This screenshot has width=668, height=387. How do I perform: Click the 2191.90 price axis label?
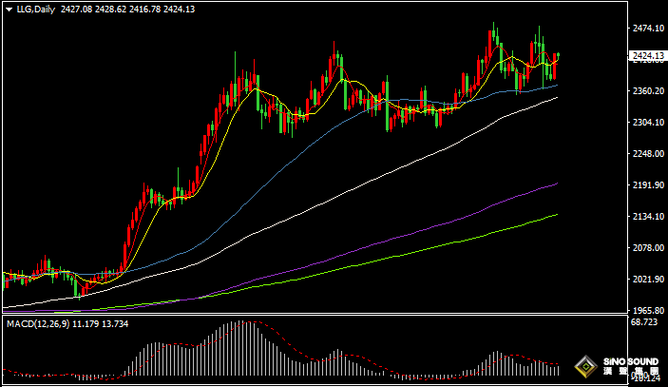coord(647,185)
